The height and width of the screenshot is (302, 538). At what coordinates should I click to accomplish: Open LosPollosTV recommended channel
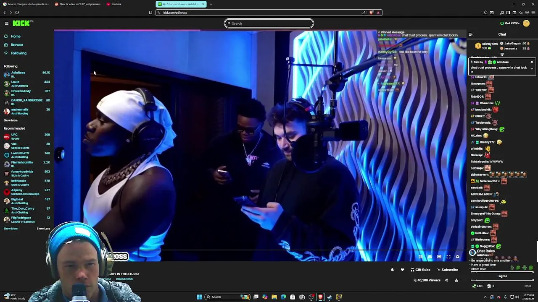click(27, 155)
